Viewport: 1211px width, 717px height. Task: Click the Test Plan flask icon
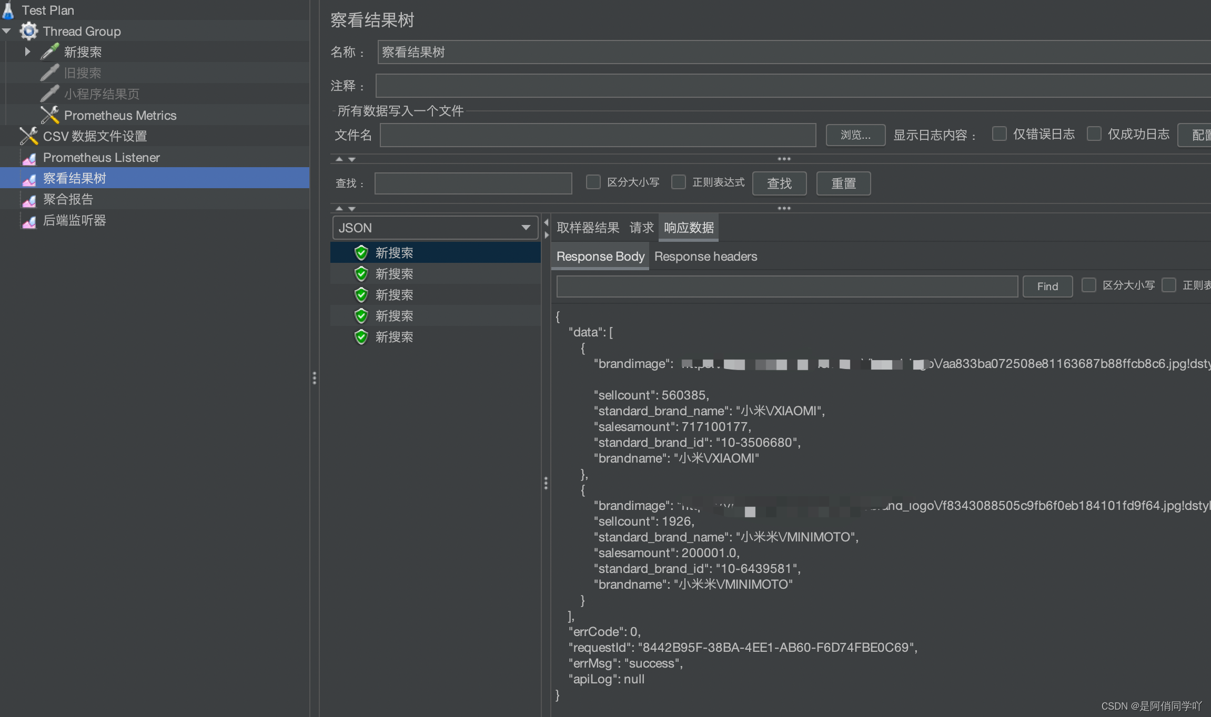[8, 9]
